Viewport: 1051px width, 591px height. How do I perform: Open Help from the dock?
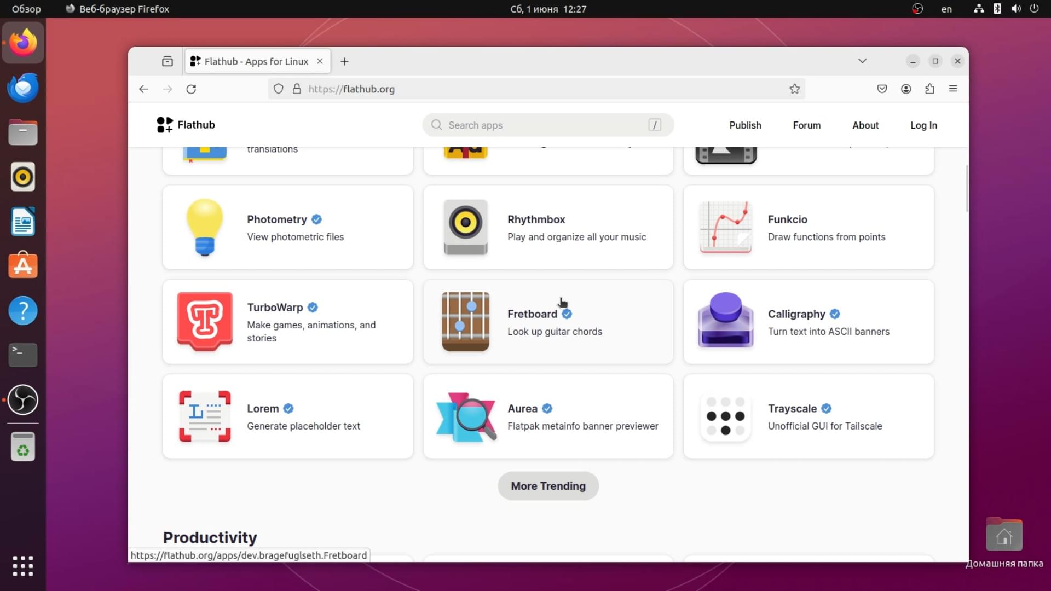click(23, 311)
